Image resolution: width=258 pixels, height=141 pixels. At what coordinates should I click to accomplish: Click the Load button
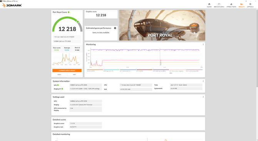[59, 75]
